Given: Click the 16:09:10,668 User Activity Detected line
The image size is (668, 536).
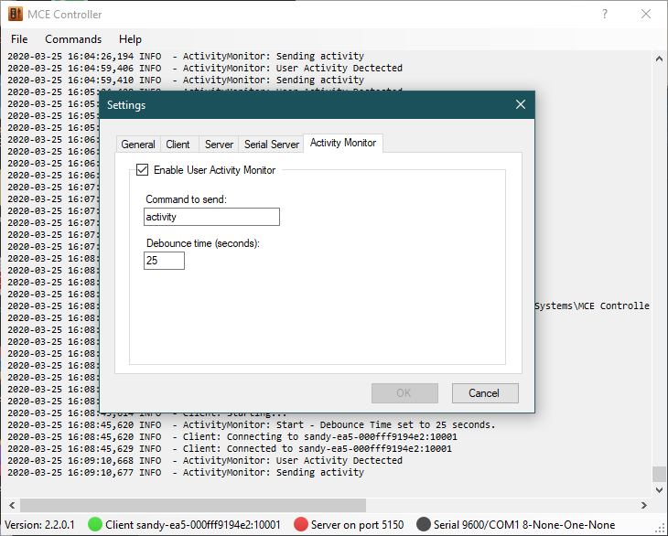Looking at the screenshot, I should point(205,461).
